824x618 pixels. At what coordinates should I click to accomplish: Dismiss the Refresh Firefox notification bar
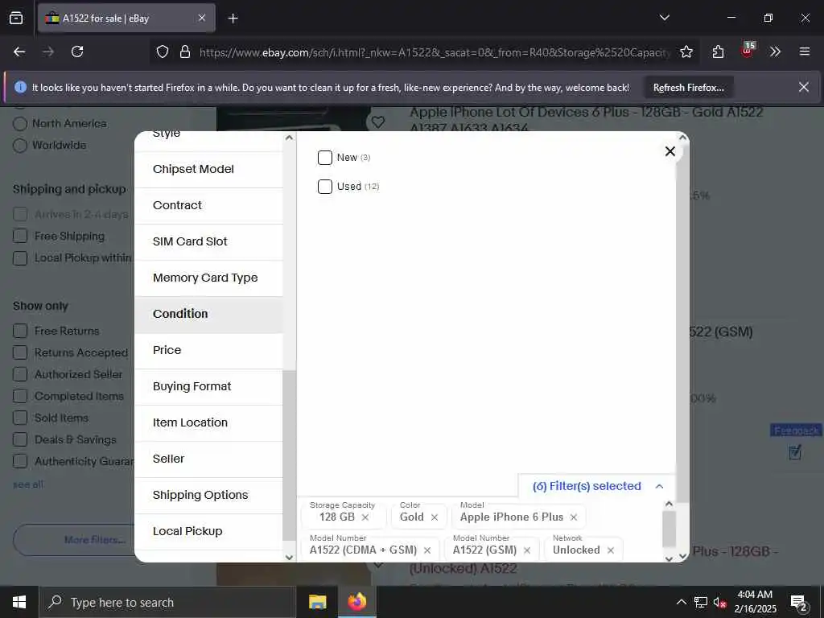coord(804,87)
